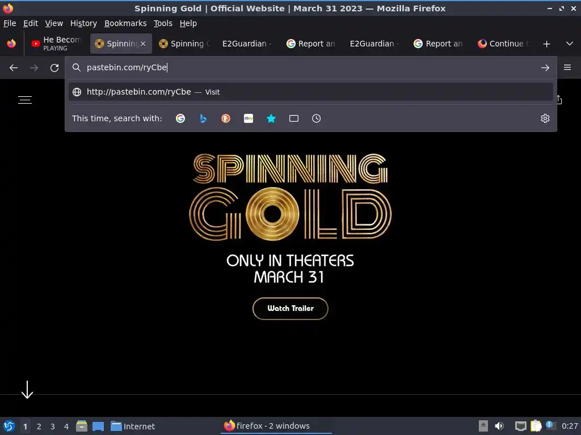Visit the http://pastebin.com/ryCbe suggestion
The height and width of the screenshot is (435, 581).
[x=310, y=92]
